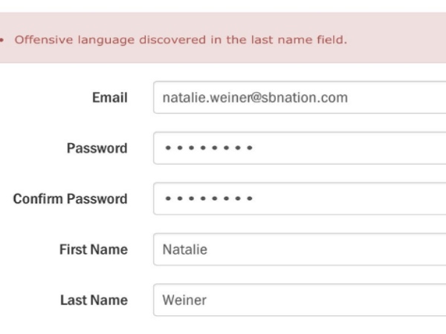Click the Email field label

[x=109, y=98]
